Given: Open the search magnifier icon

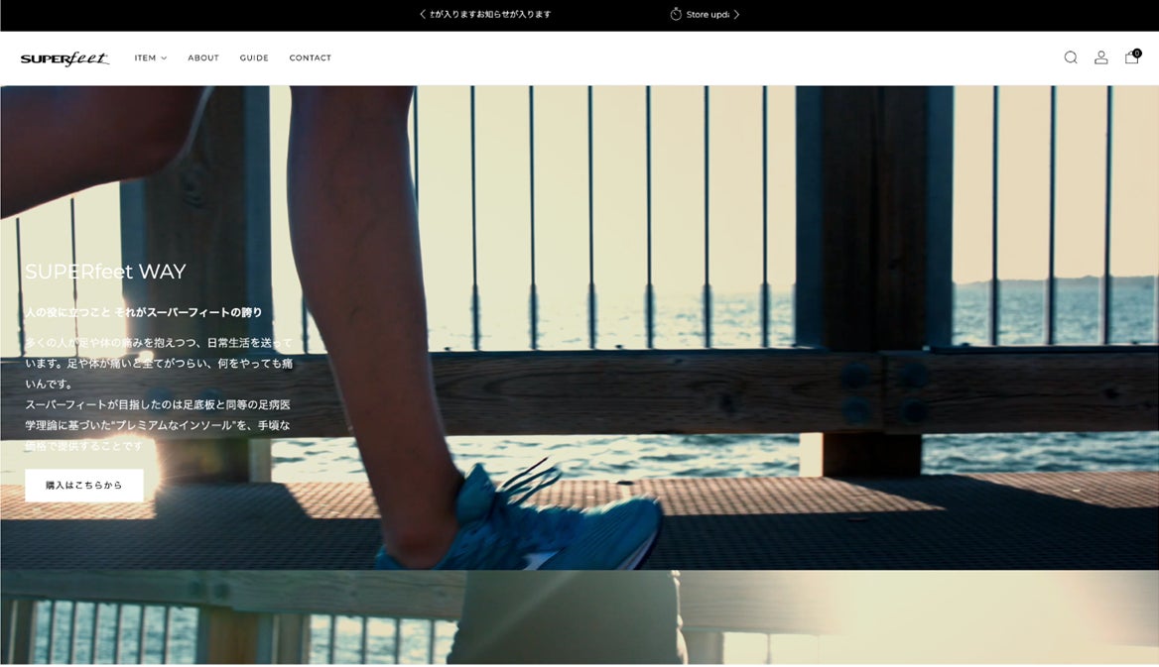Looking at the screenshot, I should tap(1071, 57).
